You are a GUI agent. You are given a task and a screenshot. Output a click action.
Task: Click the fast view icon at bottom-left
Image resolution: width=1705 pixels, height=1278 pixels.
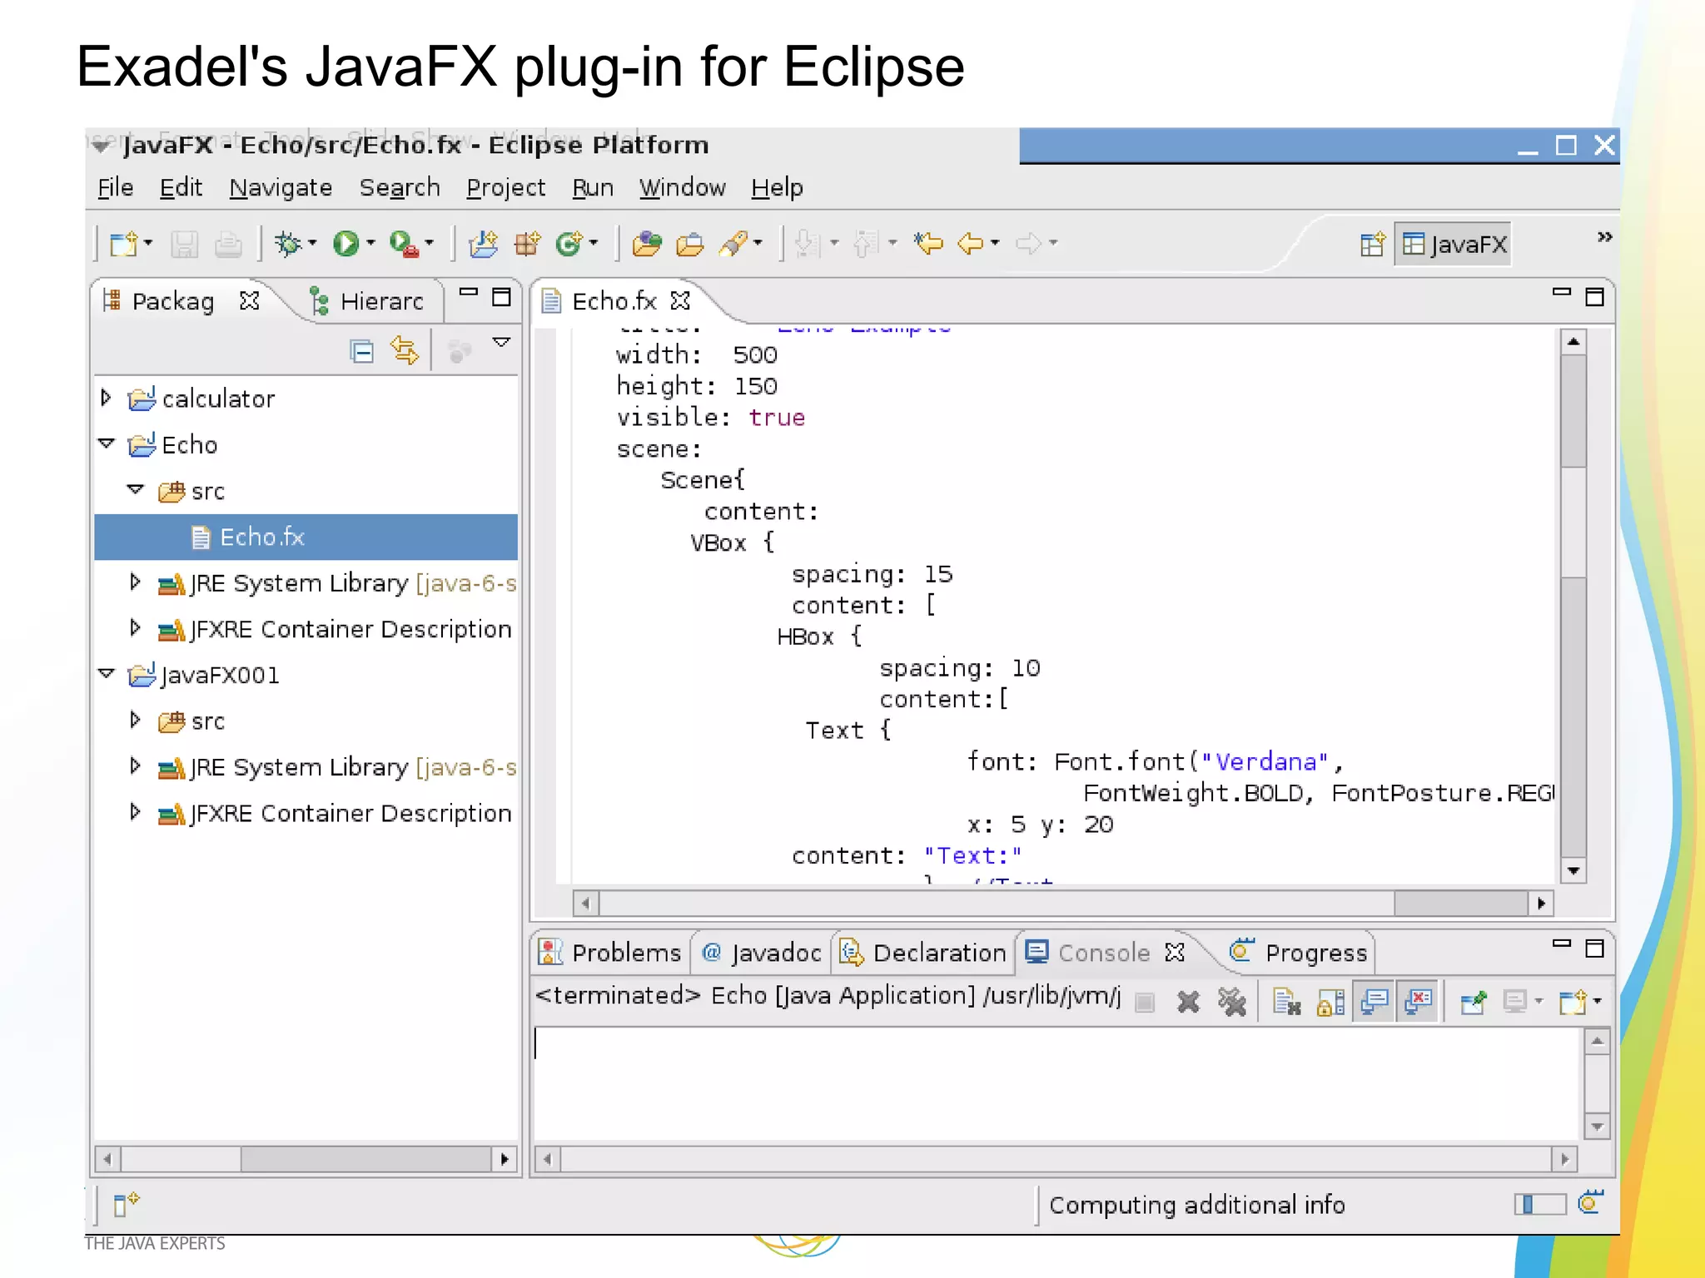[127, 1203]
